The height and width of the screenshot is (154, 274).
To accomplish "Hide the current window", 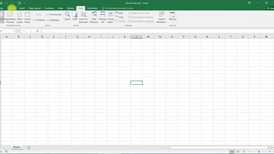I will click(x=119, y=17).
